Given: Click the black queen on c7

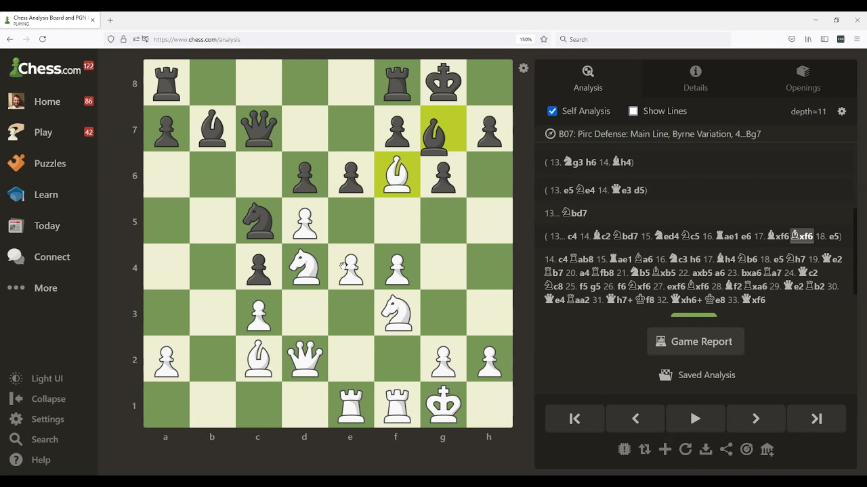Looking at the screenshot, I should pyautogui.click(x=259, y=129).
